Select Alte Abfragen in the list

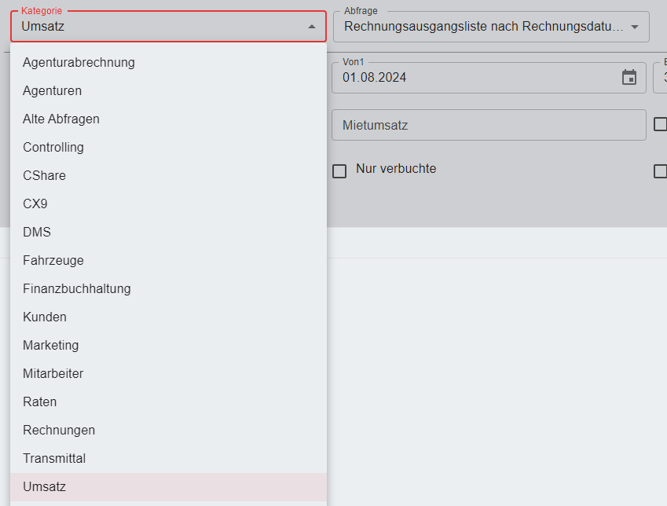tap(61, 119)
